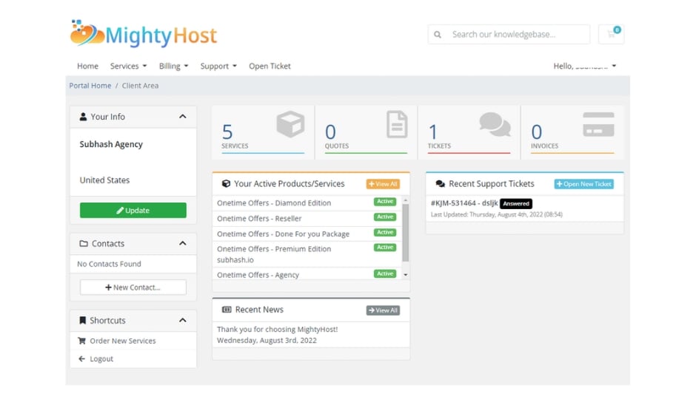Click the Subhash Agency name
Screen dimensions: 696x399
111,144
